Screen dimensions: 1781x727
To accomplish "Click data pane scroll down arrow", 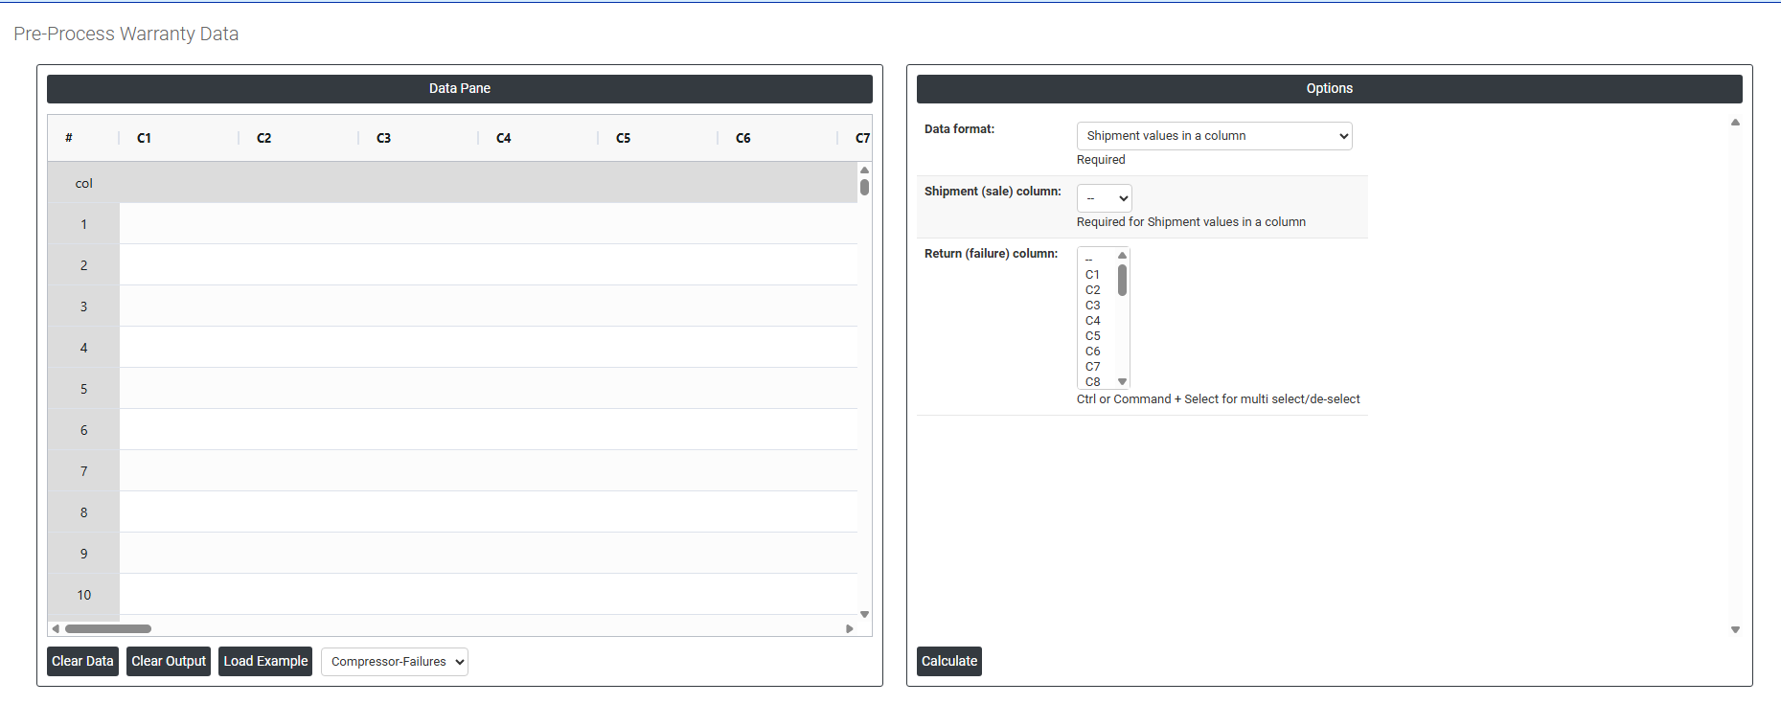I will point(864,614).
